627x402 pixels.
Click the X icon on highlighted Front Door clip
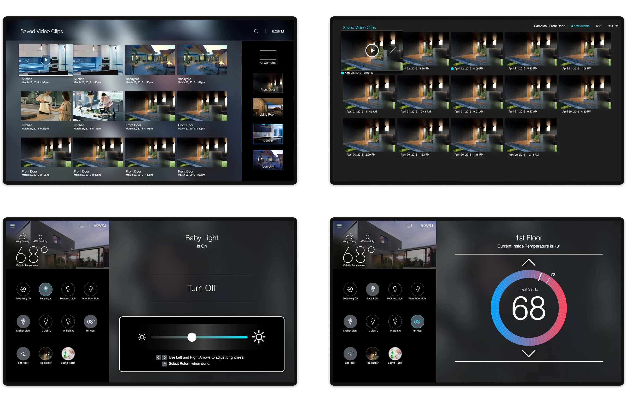(393, 50)
